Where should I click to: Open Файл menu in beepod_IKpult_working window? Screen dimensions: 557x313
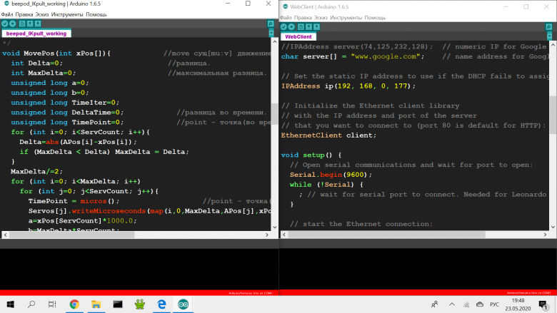pyautogui.click(x=6, y=14)
